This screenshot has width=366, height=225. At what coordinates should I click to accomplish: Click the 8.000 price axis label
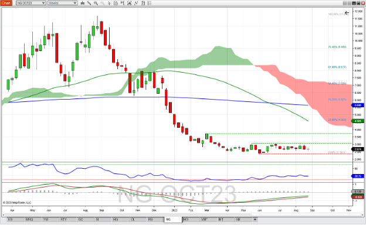click(x=358, y=71)
